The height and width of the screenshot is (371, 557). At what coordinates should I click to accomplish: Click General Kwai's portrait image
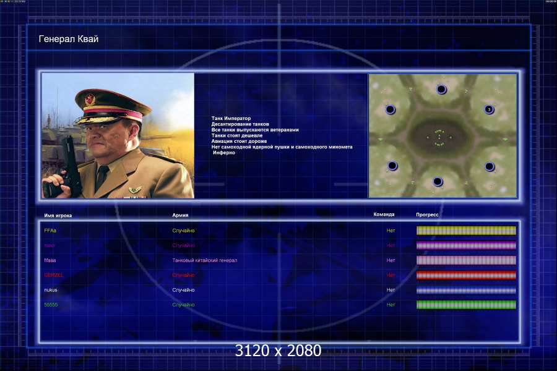pyautogui.click(x=118, y=135)
